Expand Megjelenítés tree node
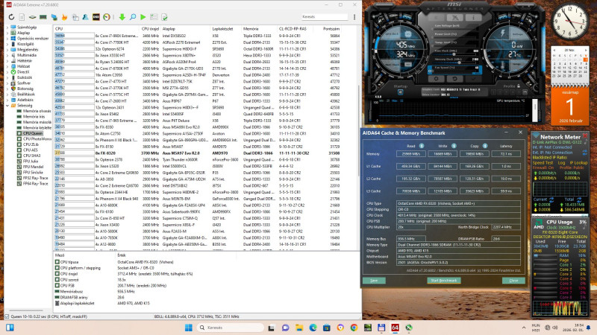597x335 pixels. [7, 50]
